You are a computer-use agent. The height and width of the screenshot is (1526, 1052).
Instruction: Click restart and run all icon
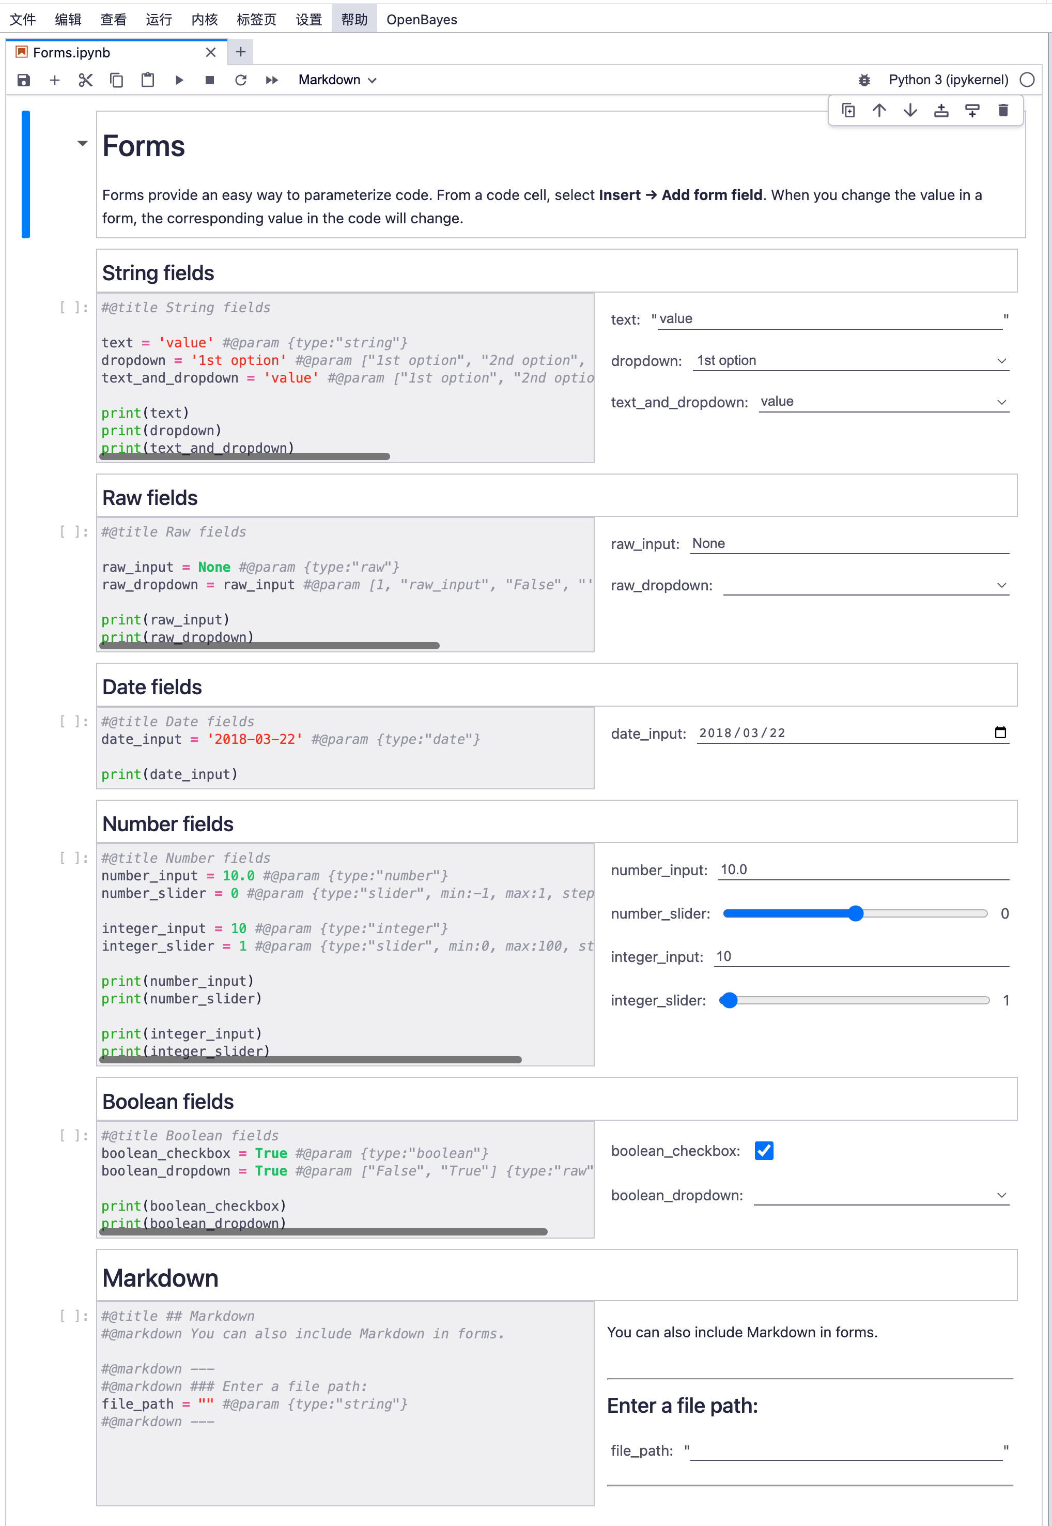pyautogui.click(x=272, y=80)
